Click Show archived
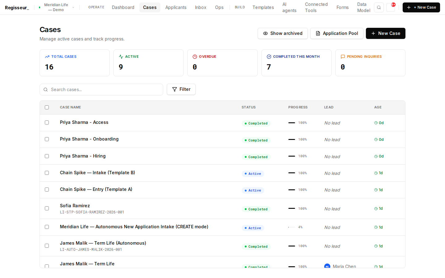Screen dimensions: 445x278 click(x=283, y=33)
